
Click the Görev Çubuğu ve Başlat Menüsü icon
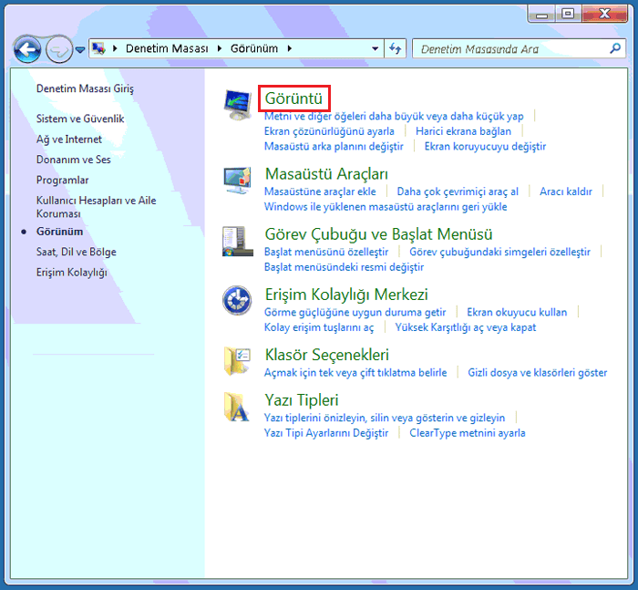[x=237, y=241]
